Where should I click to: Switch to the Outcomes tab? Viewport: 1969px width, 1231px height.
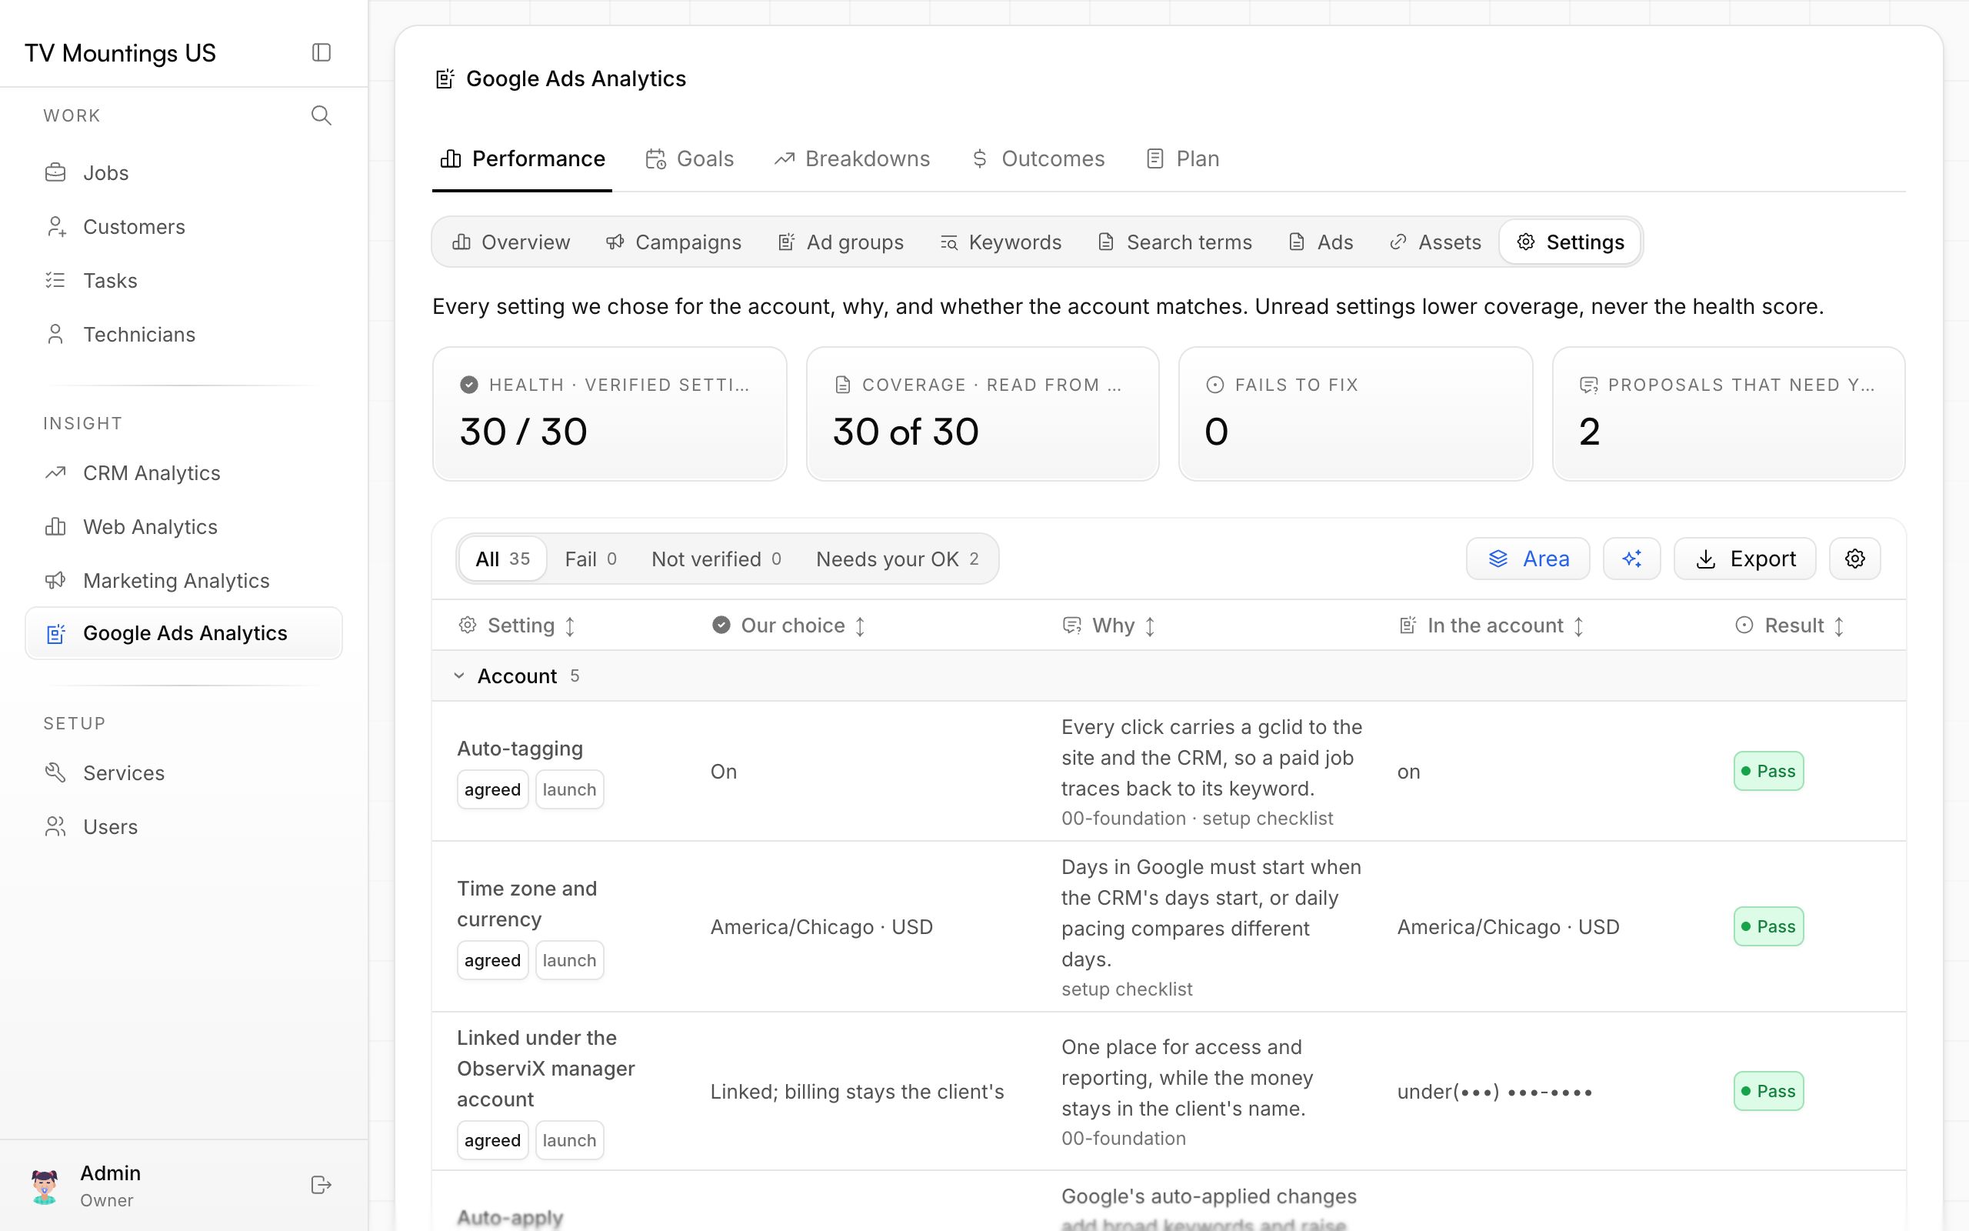(x=1038, y=158)
